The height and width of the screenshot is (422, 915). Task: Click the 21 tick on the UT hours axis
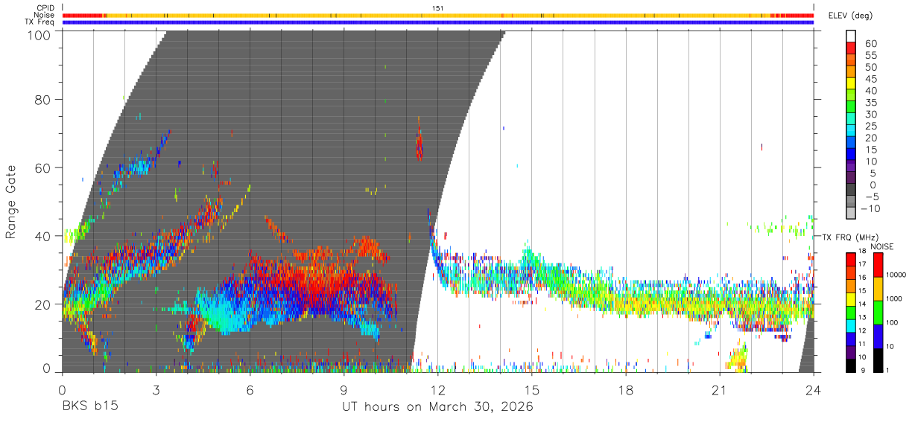(720, 391)
